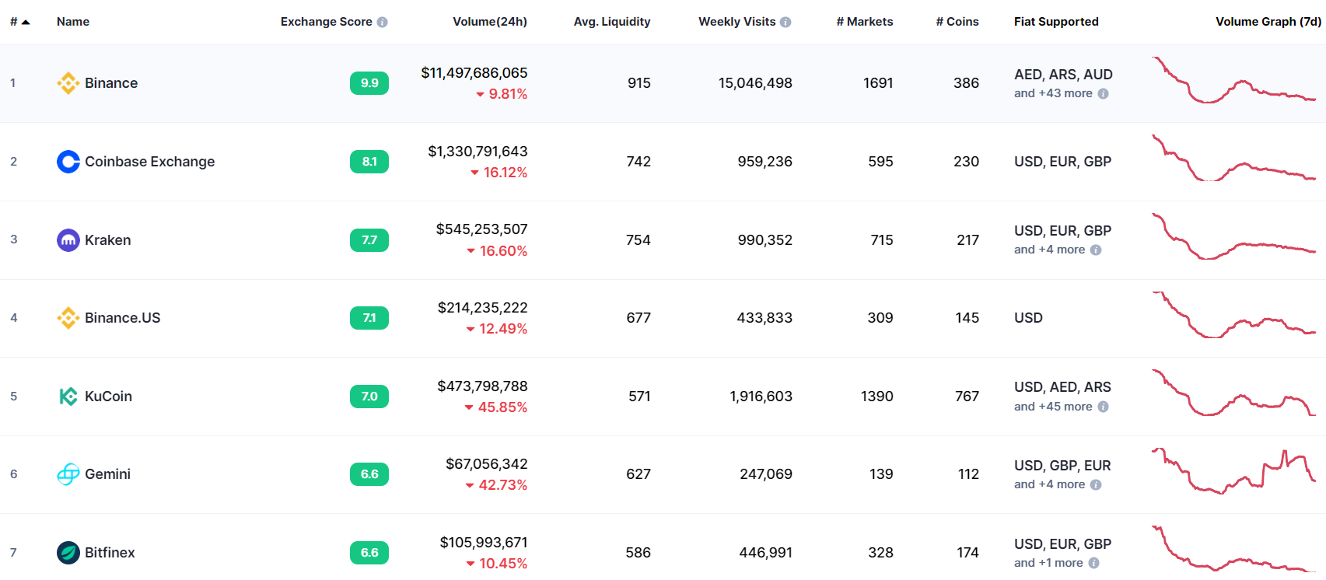Click the Kraken logo icon
This screenshot has width=1326, height=580.
coord(68,240)
